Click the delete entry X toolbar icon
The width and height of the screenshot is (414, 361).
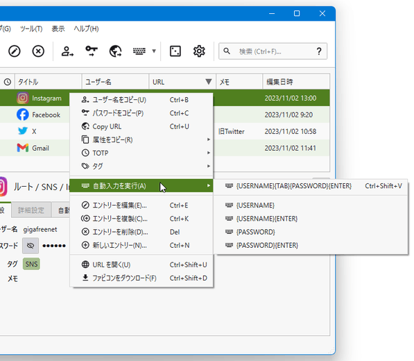coord(38,51)
